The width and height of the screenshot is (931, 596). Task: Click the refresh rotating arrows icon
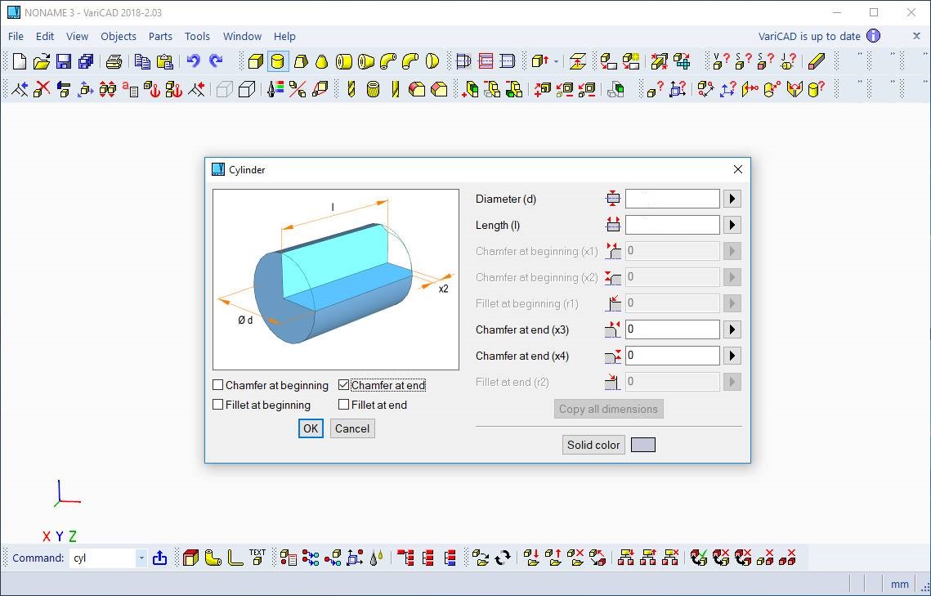coord(503,558)
